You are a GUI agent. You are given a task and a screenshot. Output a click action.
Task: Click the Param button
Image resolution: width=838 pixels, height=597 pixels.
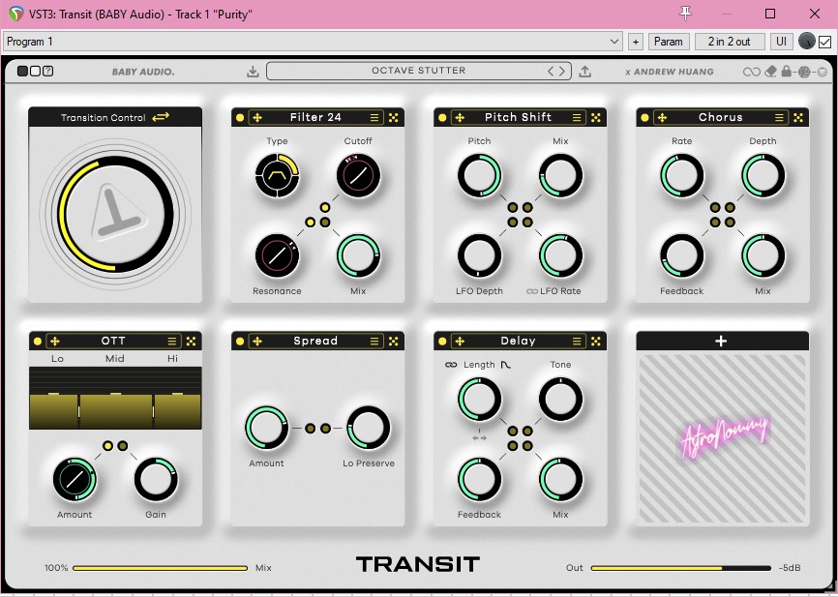[x=669, y=42]
